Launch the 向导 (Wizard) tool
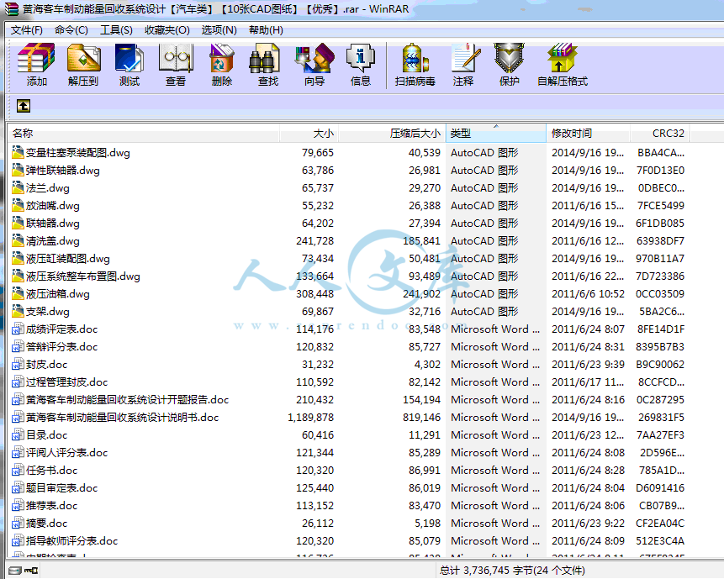Screen dimensions: 724x579 point(314,58)
